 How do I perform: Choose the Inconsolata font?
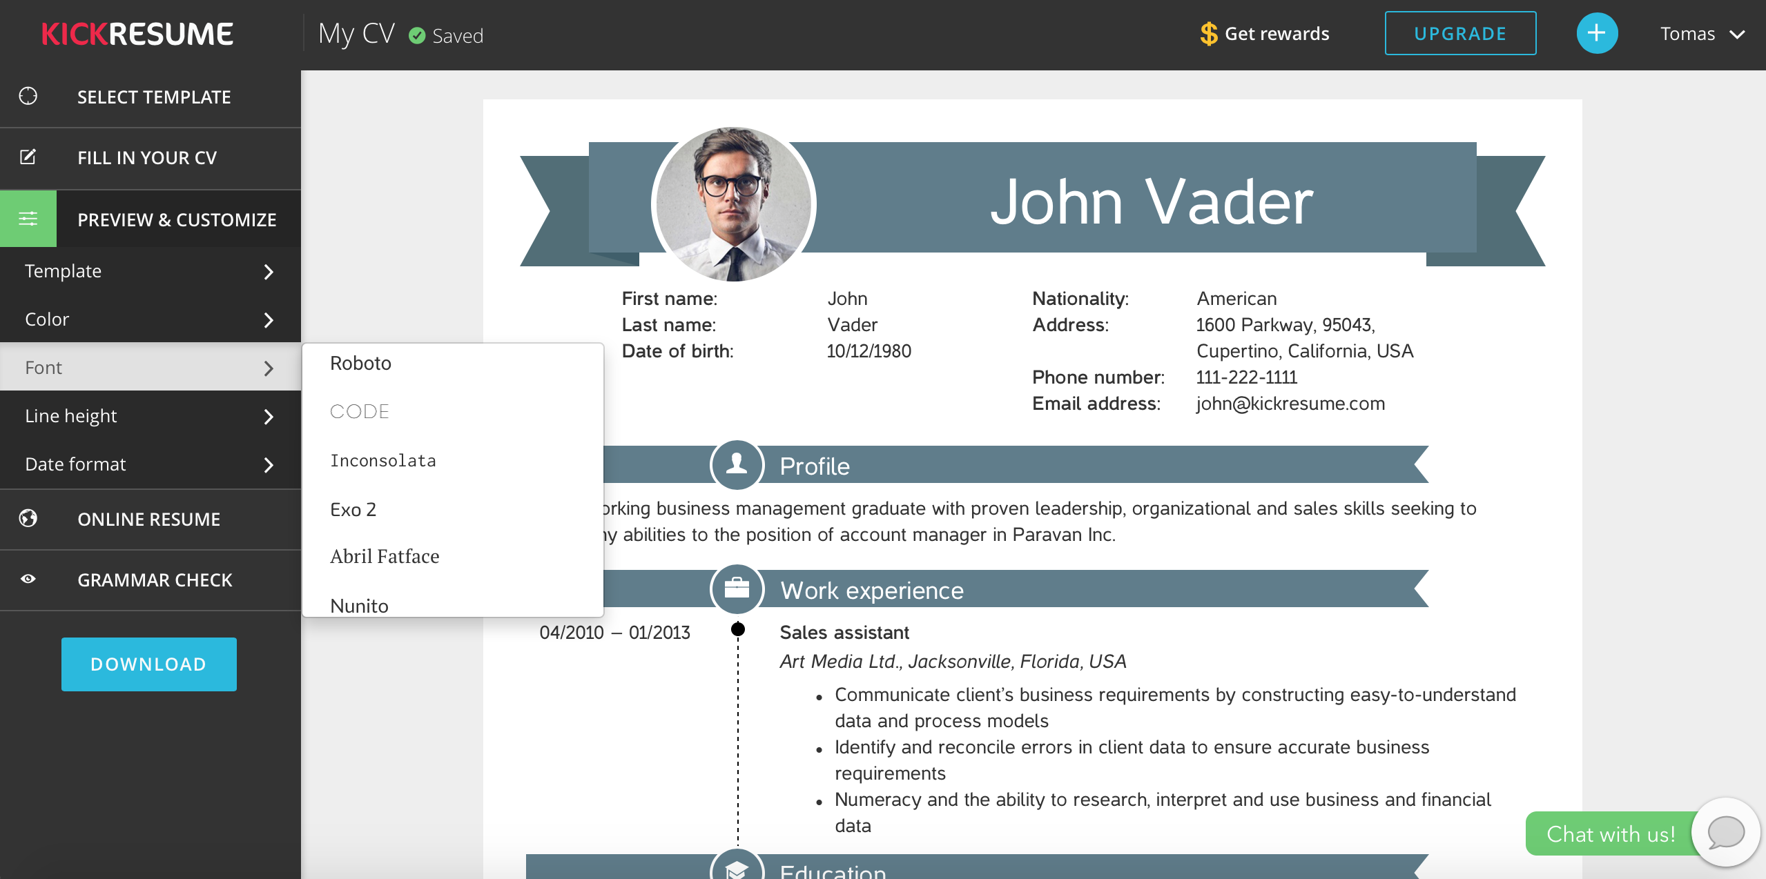pyautogui.click(x=383, y=461)
